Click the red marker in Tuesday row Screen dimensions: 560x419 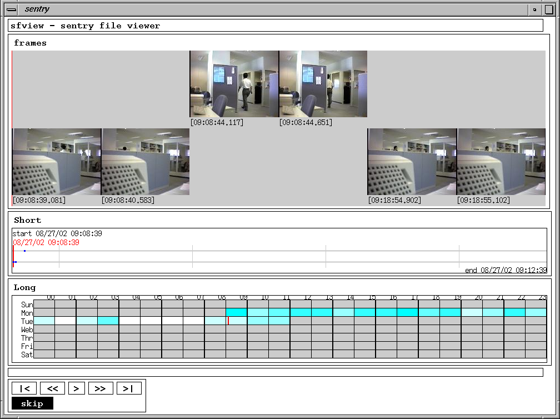(228, 321)
